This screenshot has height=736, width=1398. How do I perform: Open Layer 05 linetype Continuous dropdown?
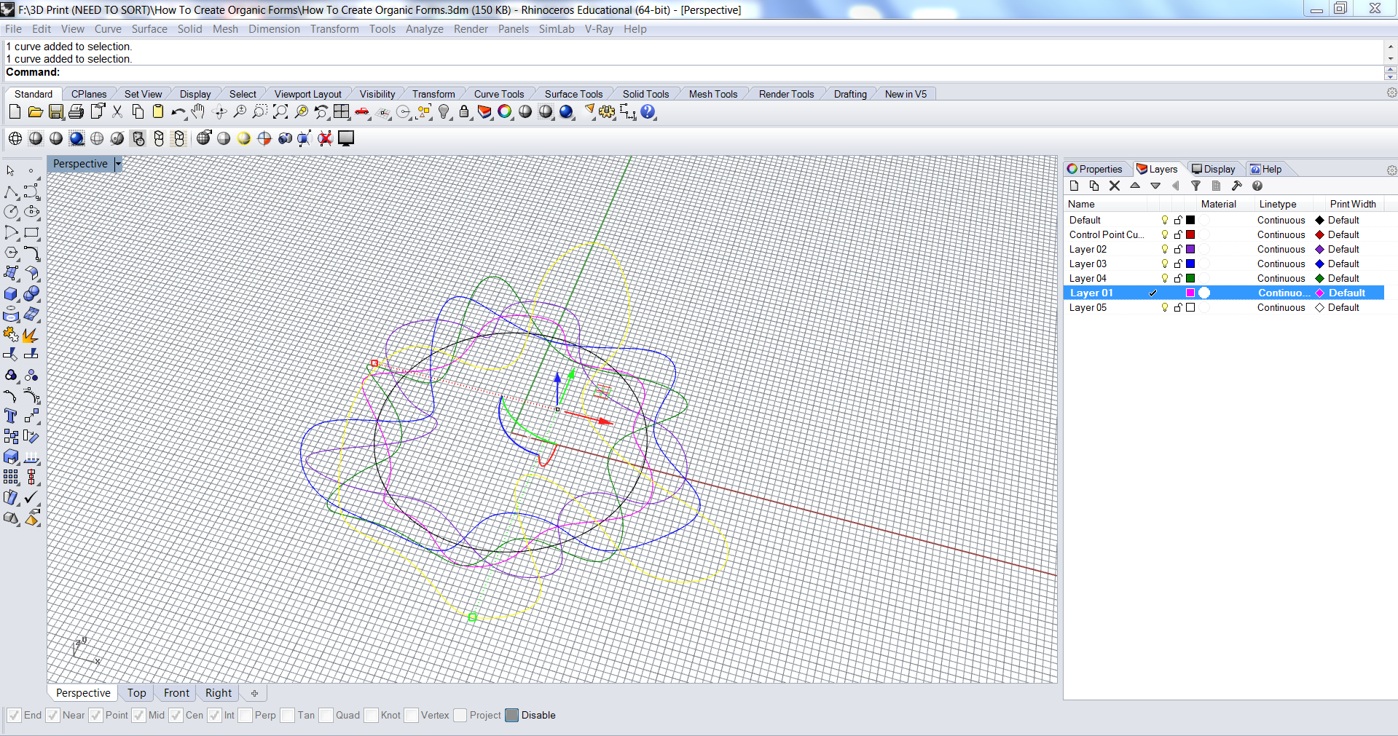click(1281, 307)
